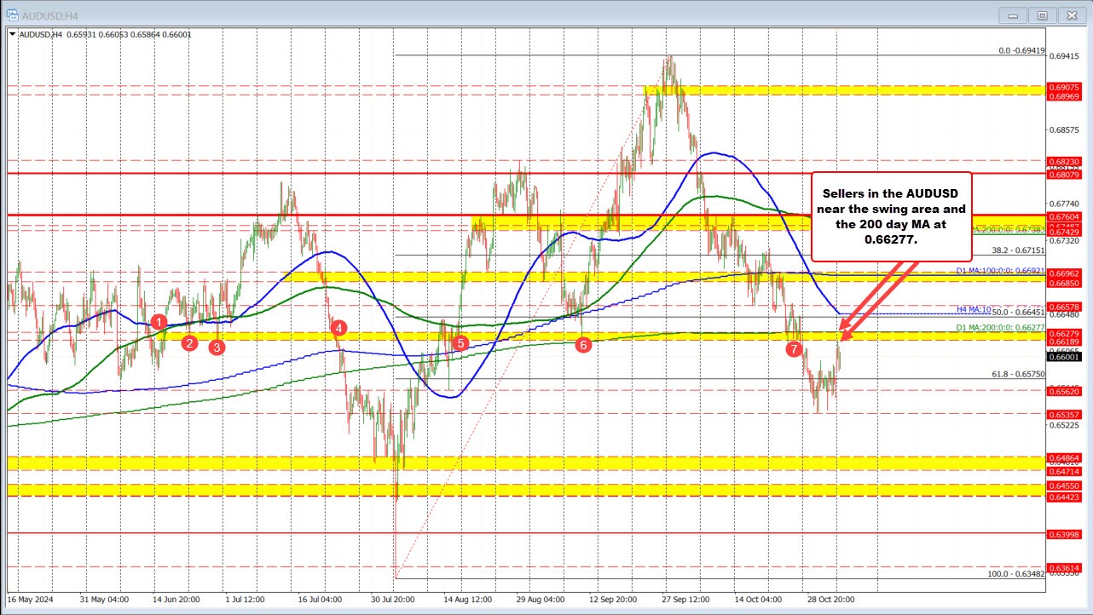This screenshot has width=1093, height=615.
Task: Select circled marker 1 on the chart
Action: coord(159,322)
